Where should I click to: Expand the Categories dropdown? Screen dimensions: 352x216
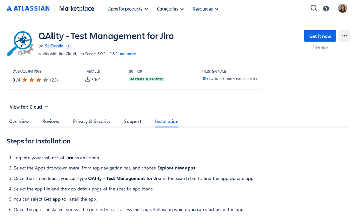tap(170, 9)
